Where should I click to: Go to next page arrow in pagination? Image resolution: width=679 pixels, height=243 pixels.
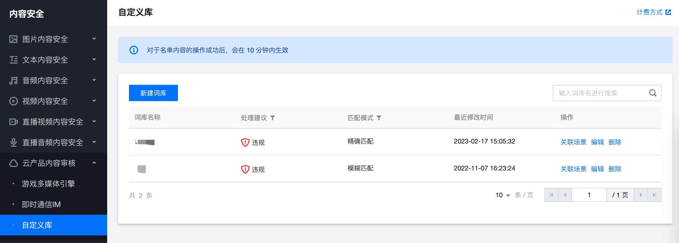click(x=641, y=195)
